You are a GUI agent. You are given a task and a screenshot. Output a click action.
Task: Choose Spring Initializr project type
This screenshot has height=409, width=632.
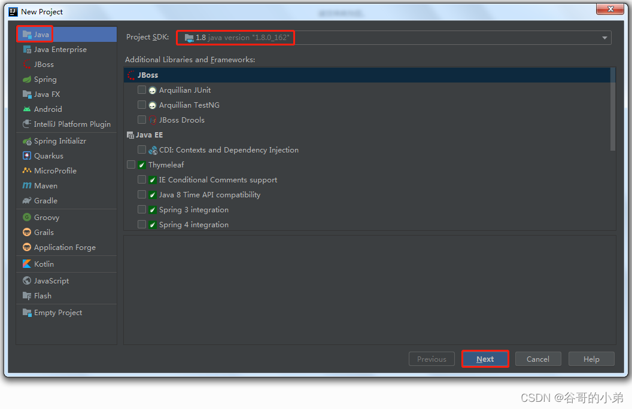tap(66, 141)
